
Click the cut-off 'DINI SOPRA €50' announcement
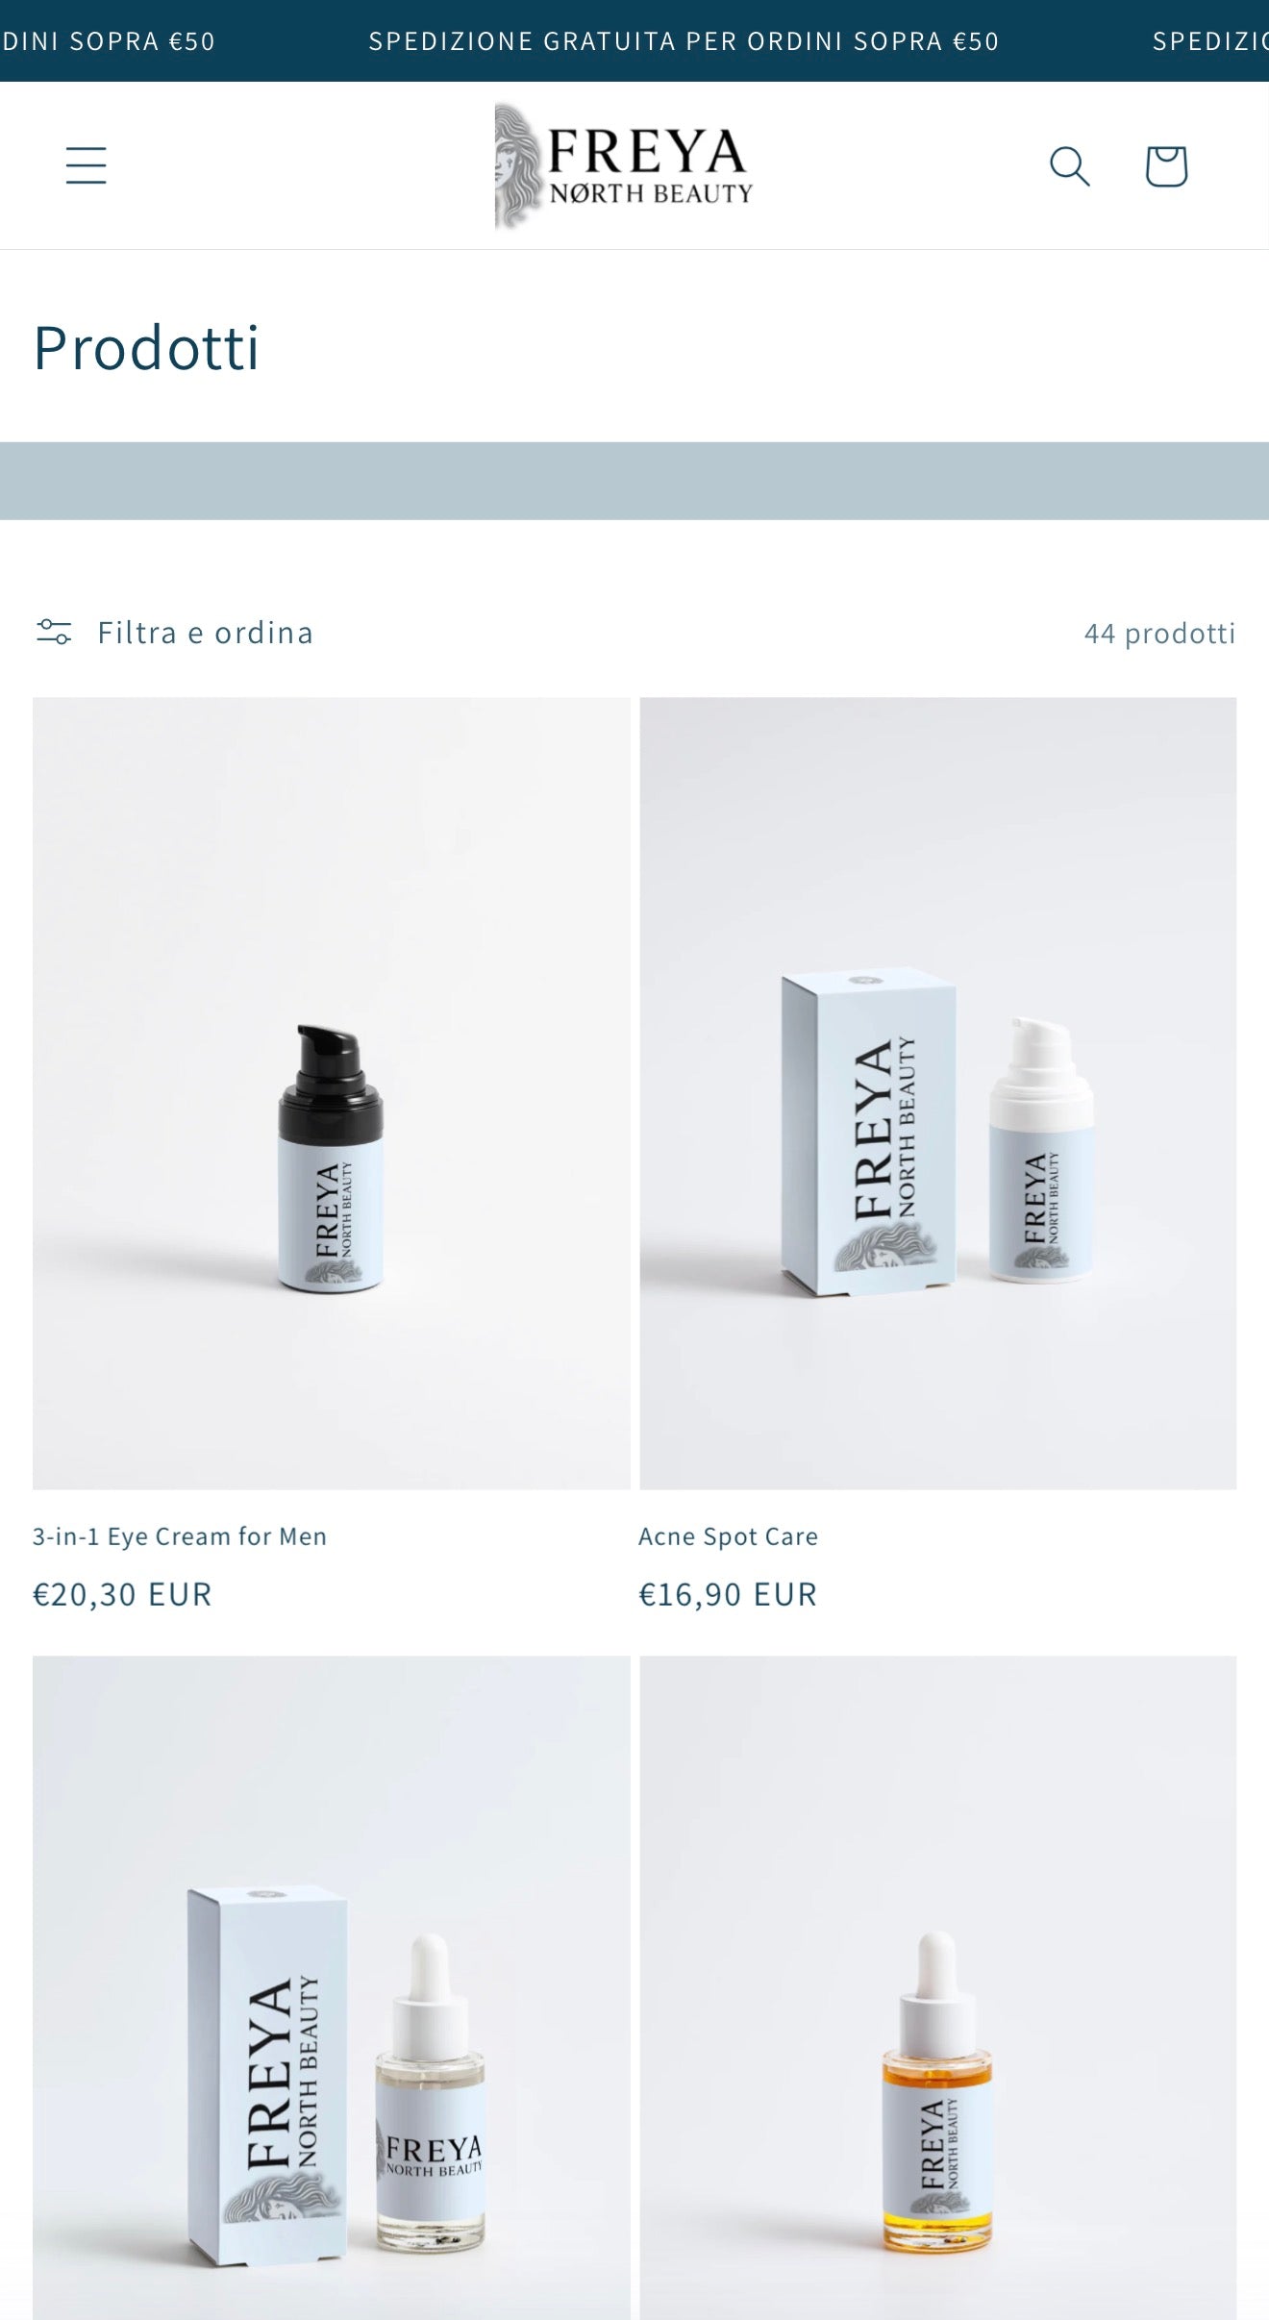coord(108,40)
